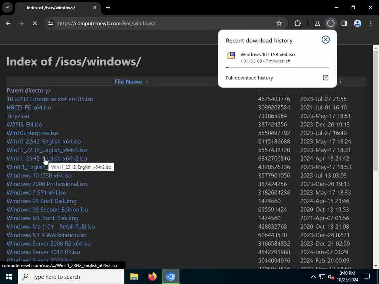Click the network icon in system tray
Image resolution: width=379 pixels, height=284 pixels.
[x=322, y=277]
